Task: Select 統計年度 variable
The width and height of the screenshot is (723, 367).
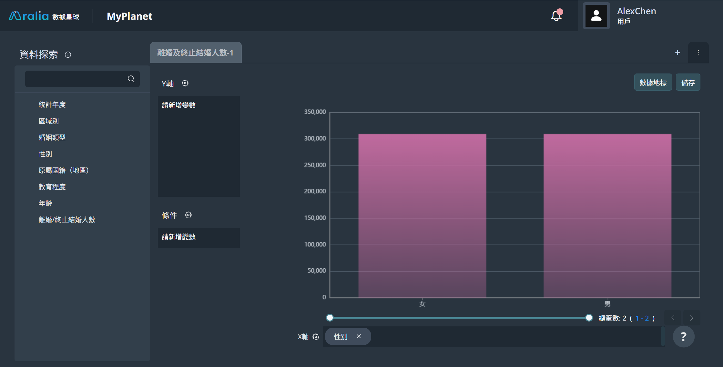Action: 52,104
